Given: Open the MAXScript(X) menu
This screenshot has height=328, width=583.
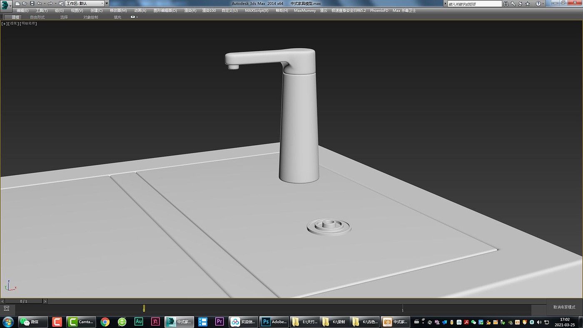Looking at the screenshot, I should (x=257, y=10).
